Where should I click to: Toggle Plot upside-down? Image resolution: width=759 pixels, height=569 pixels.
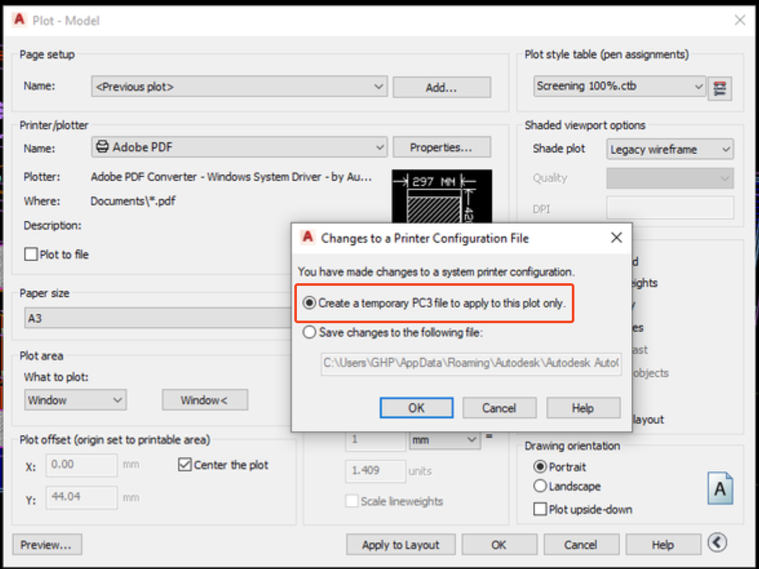coord(540,509)
